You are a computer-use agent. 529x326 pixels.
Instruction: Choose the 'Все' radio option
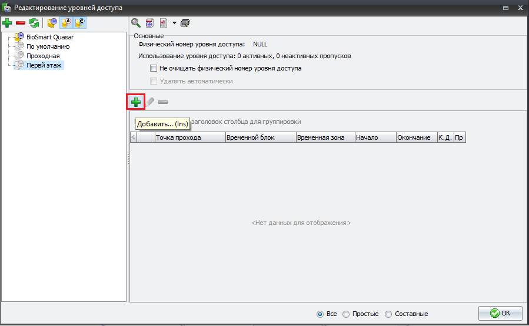pyautogui.click(x=320, y=314)
